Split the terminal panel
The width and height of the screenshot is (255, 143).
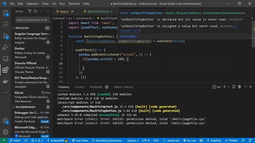234,87
